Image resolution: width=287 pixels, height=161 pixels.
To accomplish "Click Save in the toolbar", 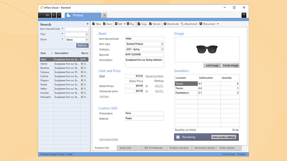I will [x=107, y=24].
